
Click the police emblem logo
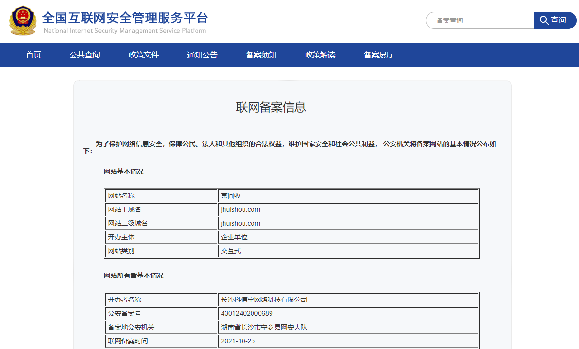pos(23,21)
